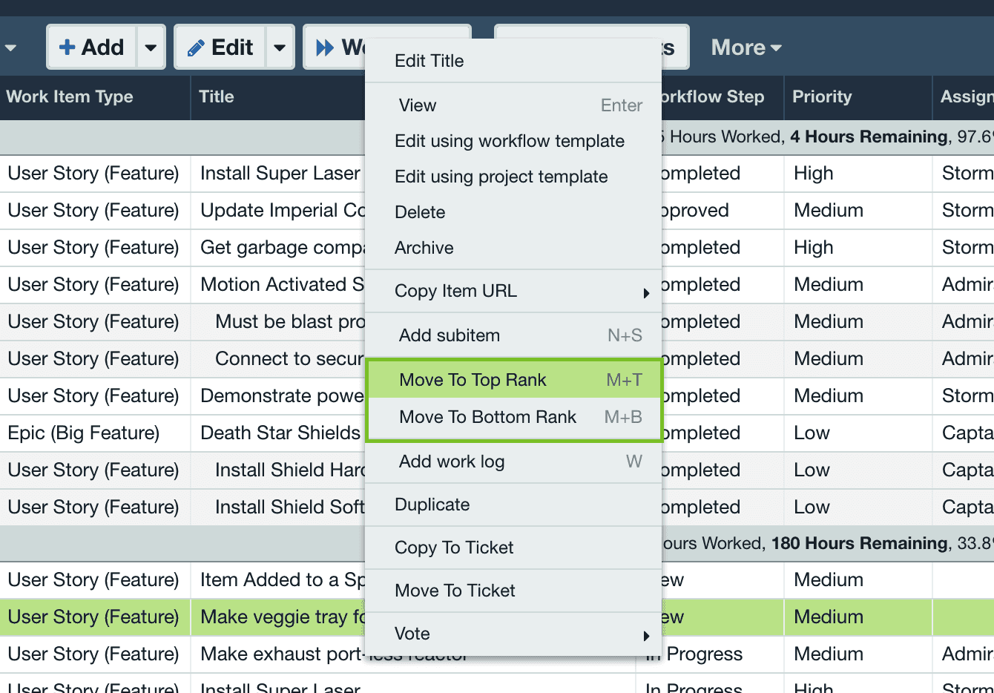Select Archive in the context menu
Image resolution: width=994 pixels, height=693 pixels.
tap(424, 248)
